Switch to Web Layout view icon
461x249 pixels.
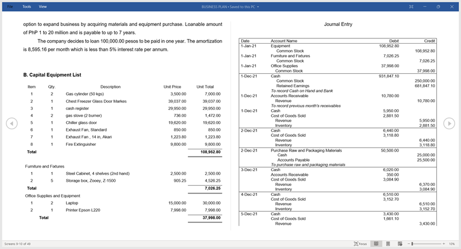[400, 244]
